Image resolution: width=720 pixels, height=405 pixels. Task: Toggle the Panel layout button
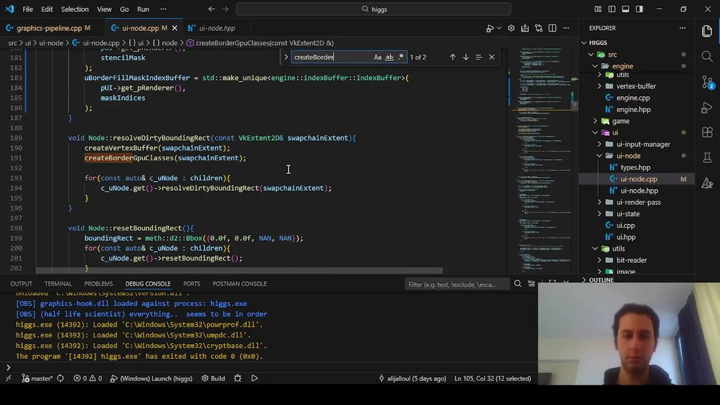[625, 9]
